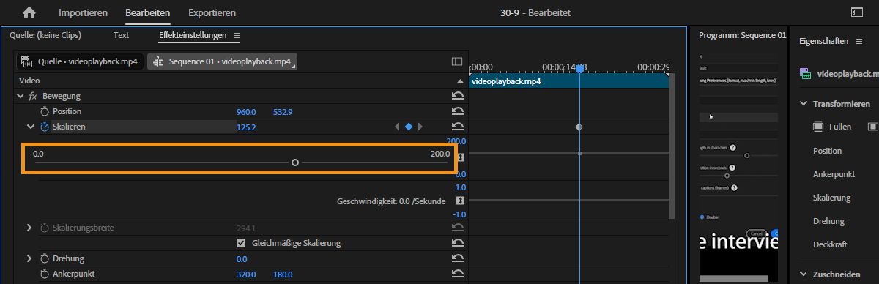Select the Drehung property in Eigenschaften
The width and height of the screenshot is (879, 284).
click(x=828, y=221)
